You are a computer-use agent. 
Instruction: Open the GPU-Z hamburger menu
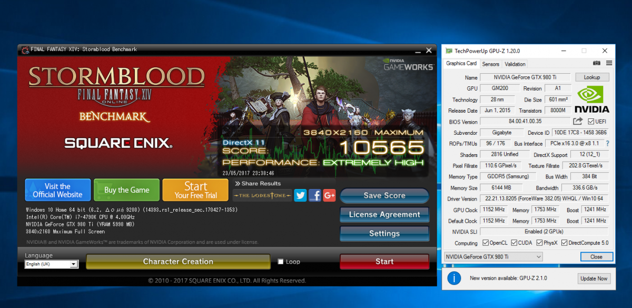(x=609, y=63)
